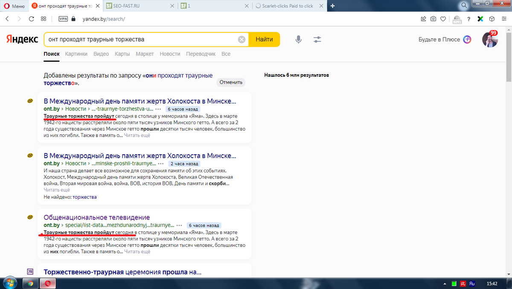Screen dimensions: 512x289
Task: Open the extensions cube icon
Action: click(x=492, y=19)
